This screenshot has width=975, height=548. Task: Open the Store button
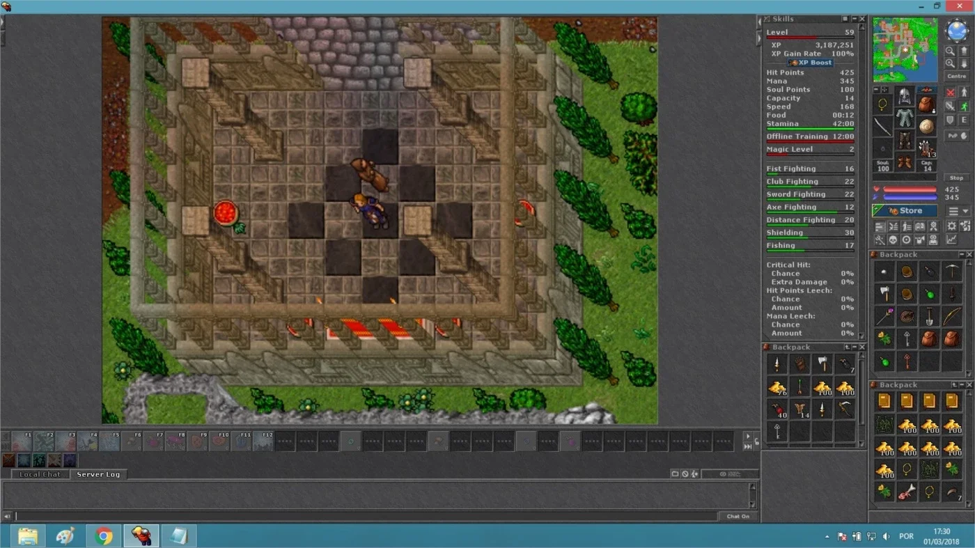[905, 211]
